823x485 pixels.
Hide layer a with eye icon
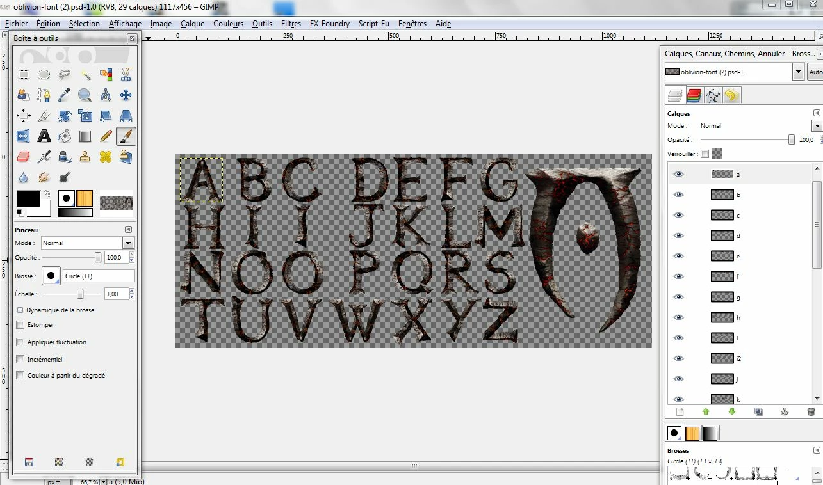(679, 174)
